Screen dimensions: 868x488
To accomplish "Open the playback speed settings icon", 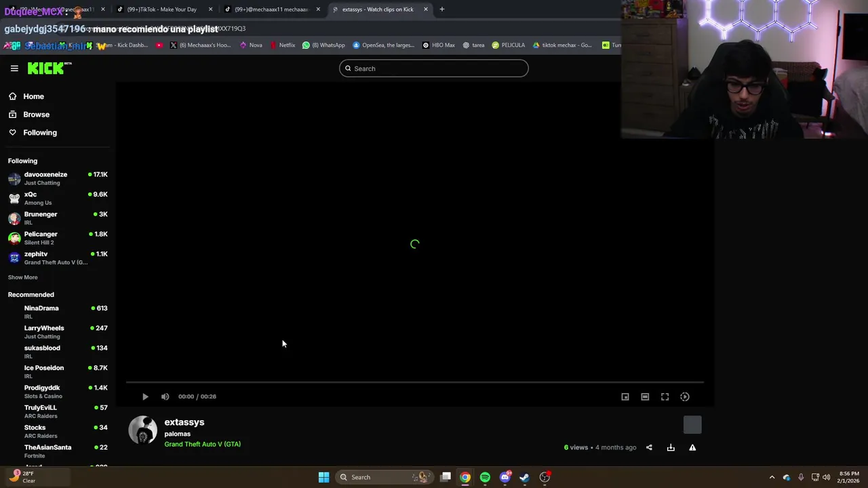I will pyautogui.click(x=685, y=396).
